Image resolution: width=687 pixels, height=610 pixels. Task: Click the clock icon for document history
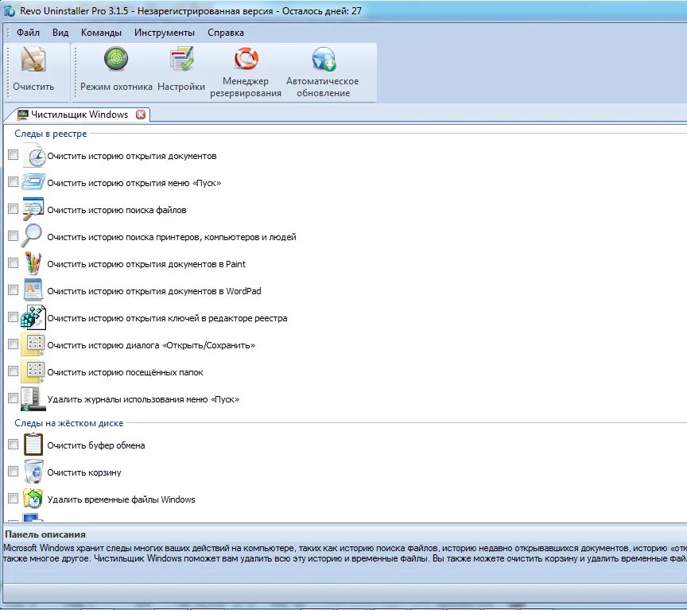(x=33, y=156)
